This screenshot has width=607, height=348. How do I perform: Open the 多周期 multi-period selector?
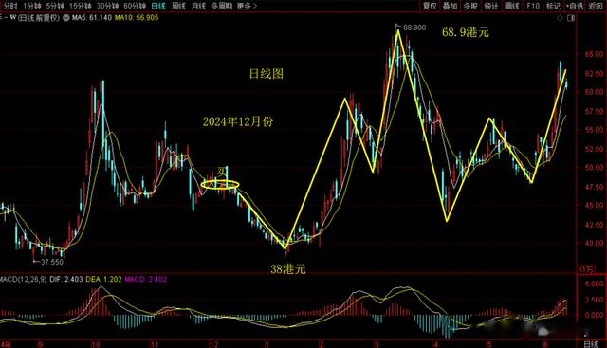(222, 6)
